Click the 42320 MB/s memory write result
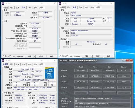This screenshot has height=108, width=135. [95, 70]
